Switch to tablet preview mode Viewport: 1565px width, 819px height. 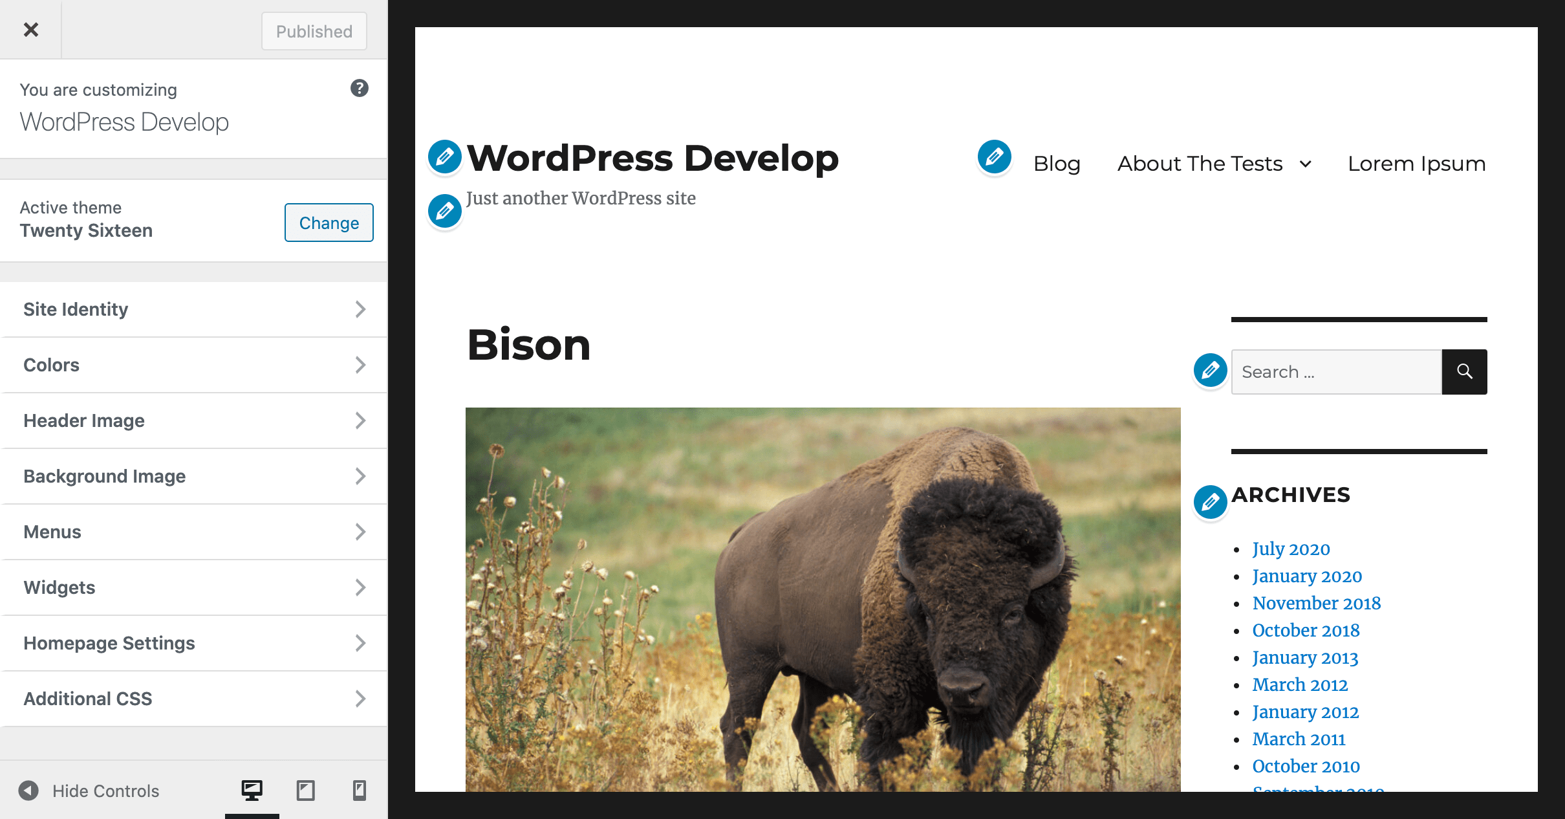pyautogui.click(x=306, y=790)
